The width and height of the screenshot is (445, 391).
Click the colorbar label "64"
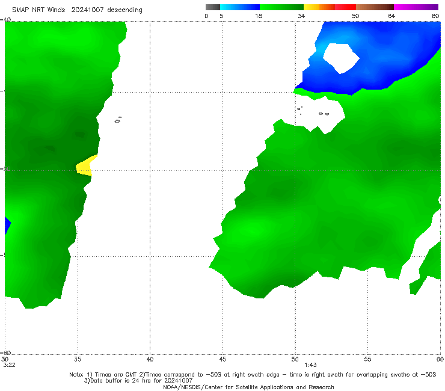coord(391,16)
